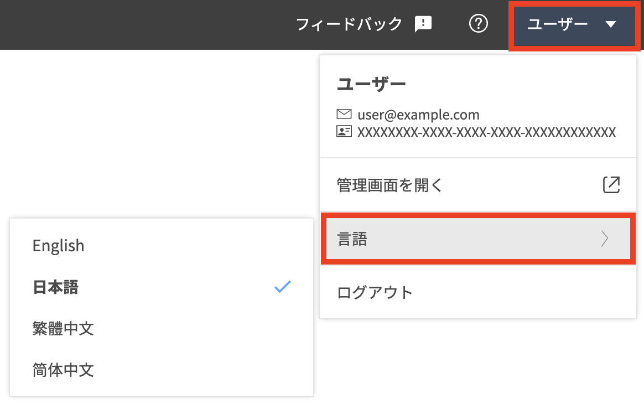Select 管理画面を開く menu item
This screenshot has height=404, width=644.
point(478,185)
